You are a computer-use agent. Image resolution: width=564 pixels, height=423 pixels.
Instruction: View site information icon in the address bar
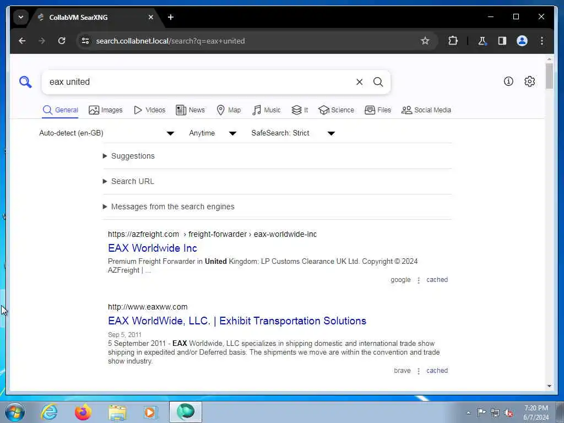pyautogui.click(x=85, y=41)
